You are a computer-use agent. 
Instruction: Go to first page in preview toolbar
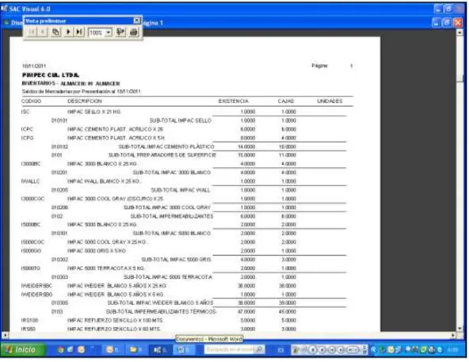coord(32,32)
